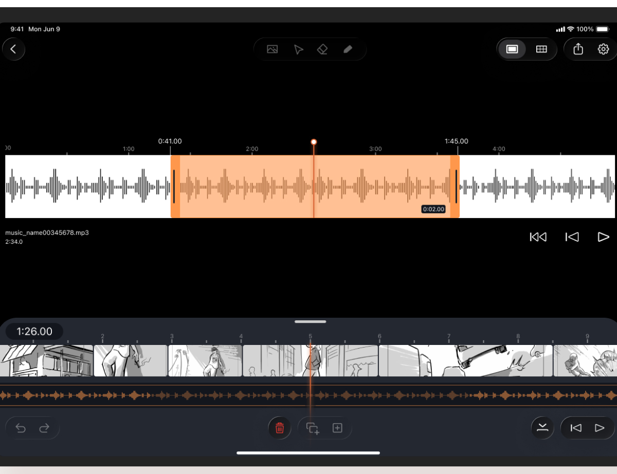Screen dimensions: 617x474
Task: Tap the timeline panel drag handle
Action: (310, 322)
